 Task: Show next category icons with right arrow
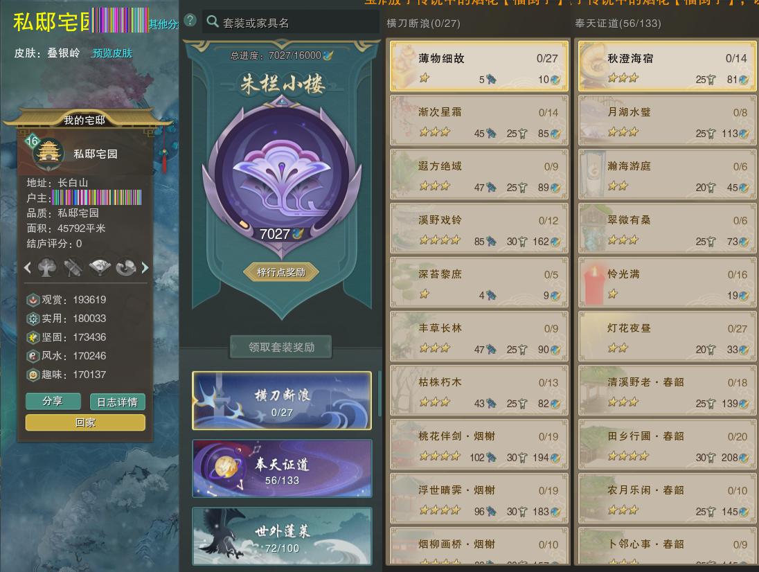pos(145,267)
